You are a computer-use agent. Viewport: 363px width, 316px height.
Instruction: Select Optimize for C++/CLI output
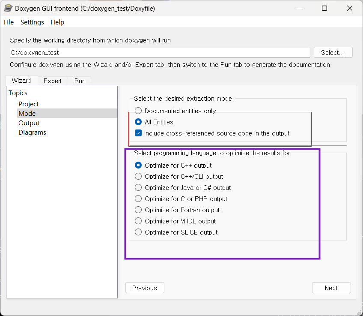(138, 176)
